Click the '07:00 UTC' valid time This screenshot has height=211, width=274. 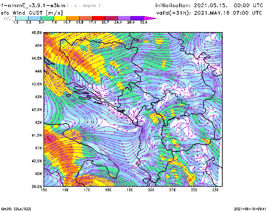click(248, 13)
